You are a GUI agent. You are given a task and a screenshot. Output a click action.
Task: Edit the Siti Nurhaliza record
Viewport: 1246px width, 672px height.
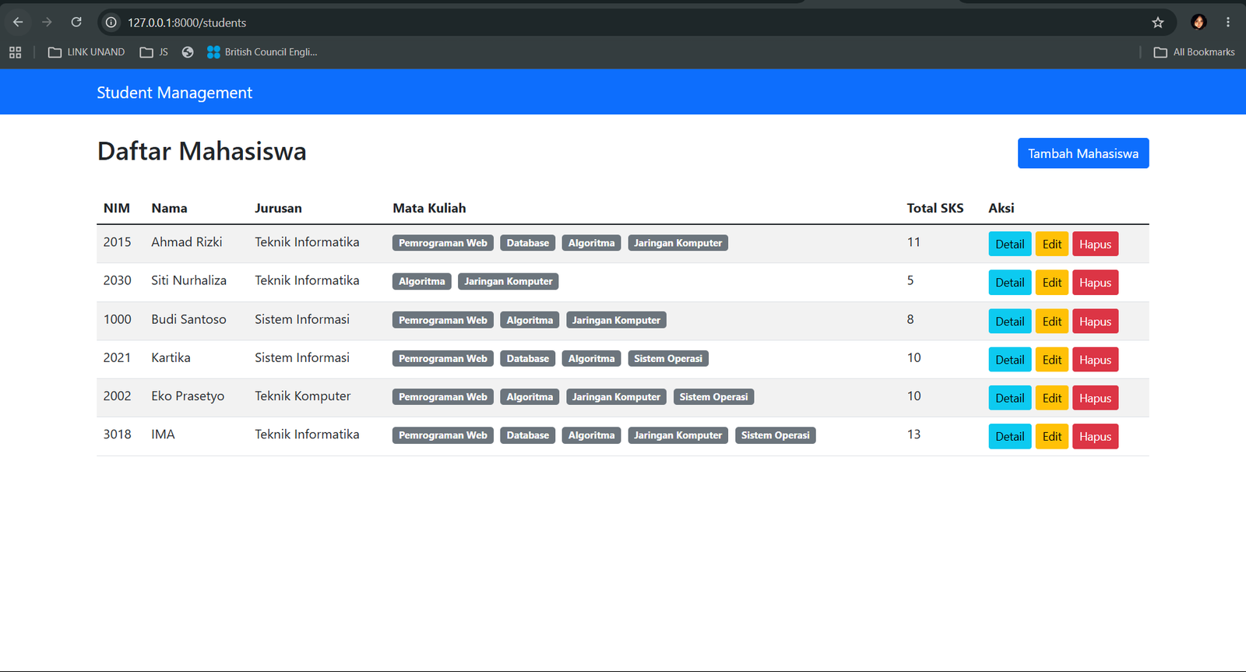(1052, 283)
